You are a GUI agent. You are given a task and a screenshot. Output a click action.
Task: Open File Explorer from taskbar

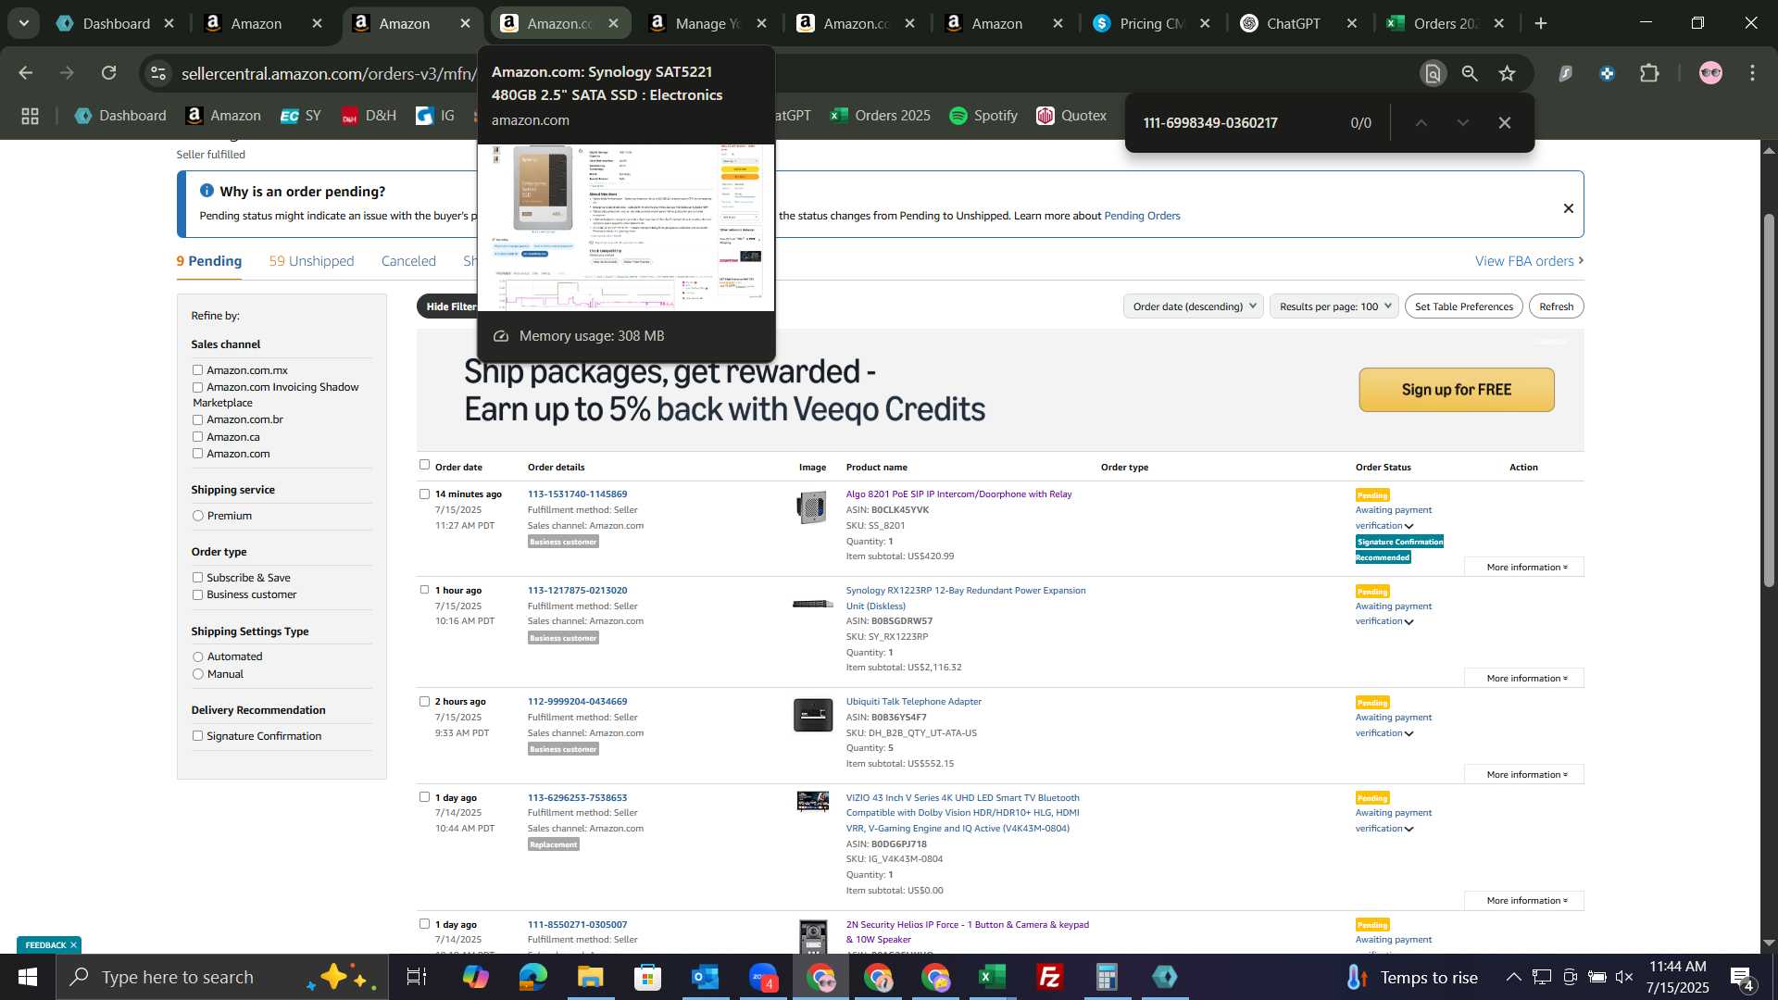tap(590, 977)
